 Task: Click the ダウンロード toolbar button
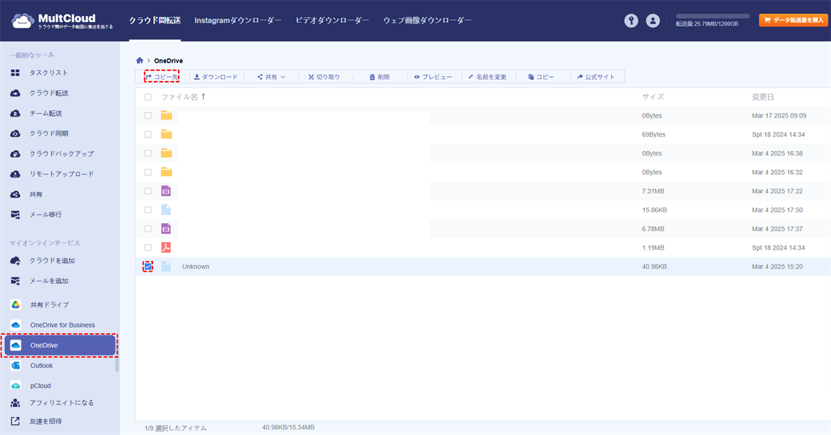click(x=215, y=77)
